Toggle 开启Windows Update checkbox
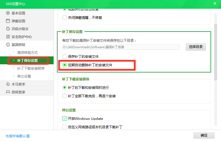 click(x=65, y=118)
